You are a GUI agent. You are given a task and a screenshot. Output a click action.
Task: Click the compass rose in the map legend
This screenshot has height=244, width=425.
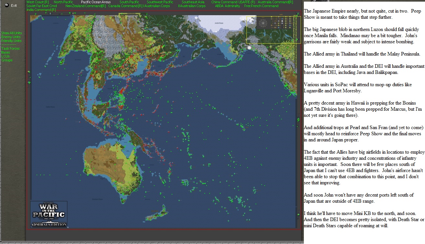(x=263, y=23)
